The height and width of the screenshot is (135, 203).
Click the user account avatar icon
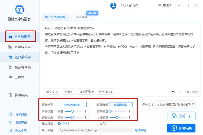(113, 6)
